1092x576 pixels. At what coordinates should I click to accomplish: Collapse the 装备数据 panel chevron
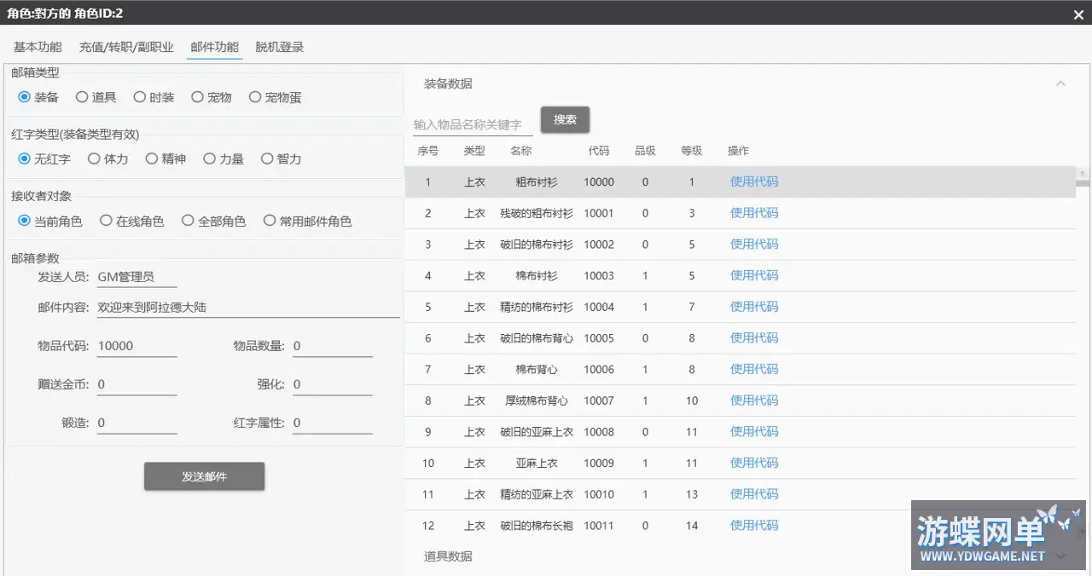(x=1060, y=84)
